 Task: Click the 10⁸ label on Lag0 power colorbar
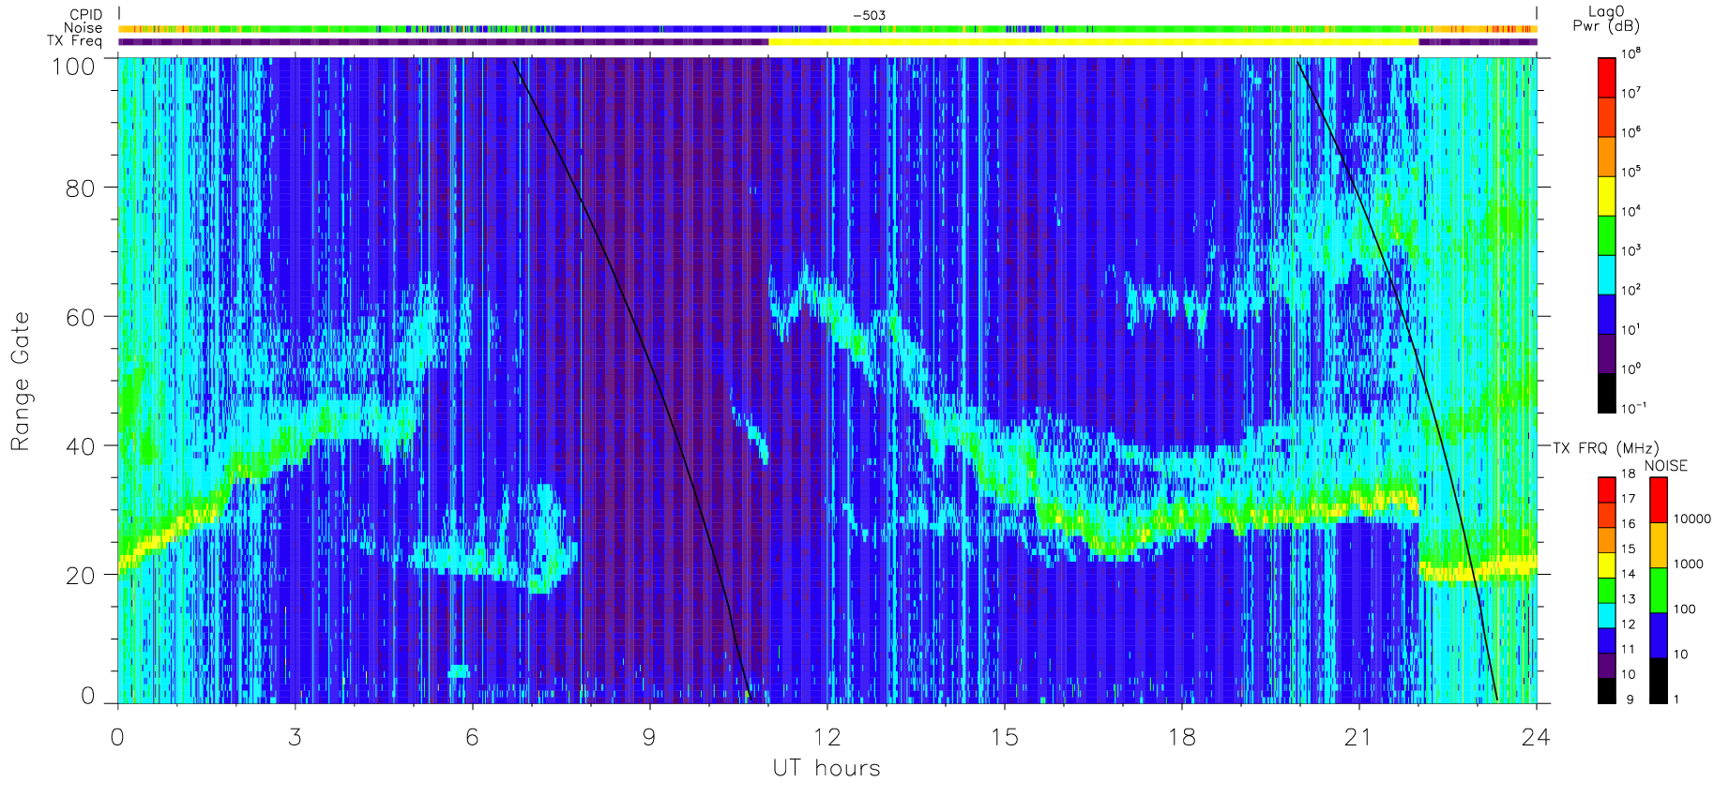(1630, 54)
